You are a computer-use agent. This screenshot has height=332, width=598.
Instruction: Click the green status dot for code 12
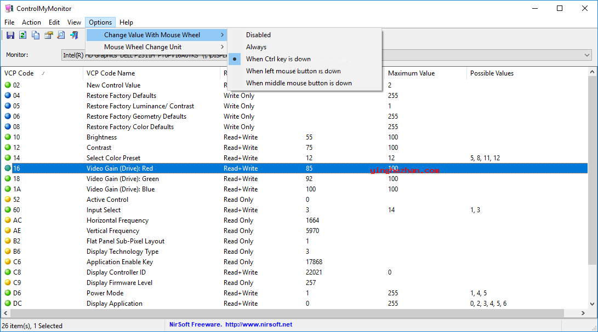point(8,147)
